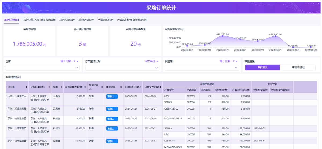Expand the 供应商 value selection box
Viewport: 322px width, 149px height.
202,68
